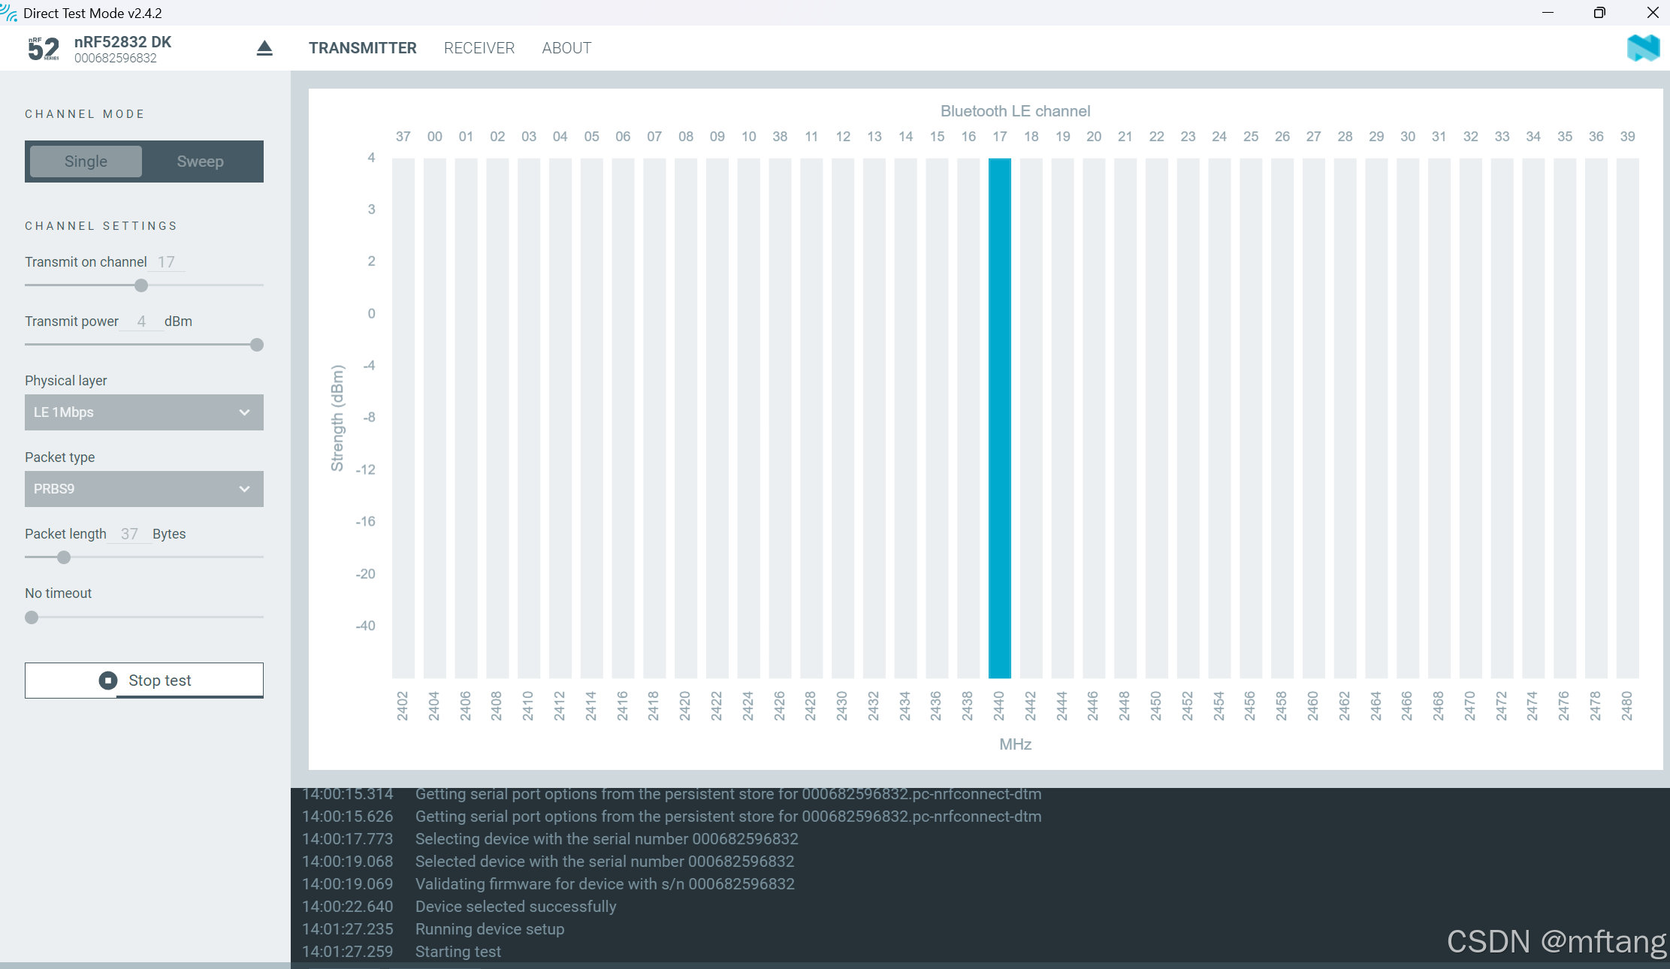Screen dimensions: 1670x969
Task: Click the Packet length value field
Action: pyautogui.click(x=129, y=534)
